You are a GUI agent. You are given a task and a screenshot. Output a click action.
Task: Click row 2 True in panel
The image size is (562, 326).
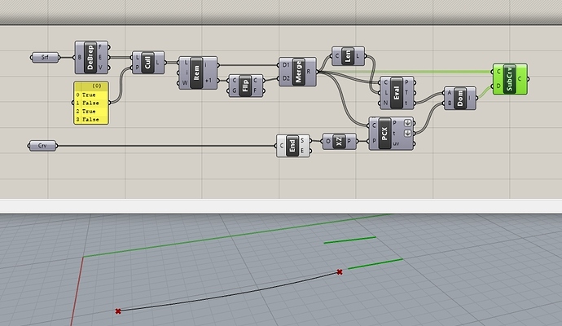click(91, 111)
